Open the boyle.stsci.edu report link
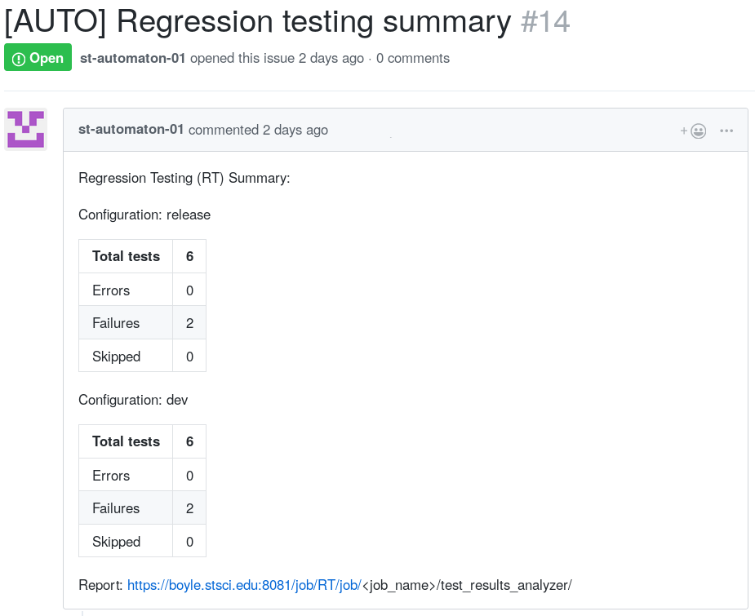Viewport: 755px width, 616px height. point(244,585)
